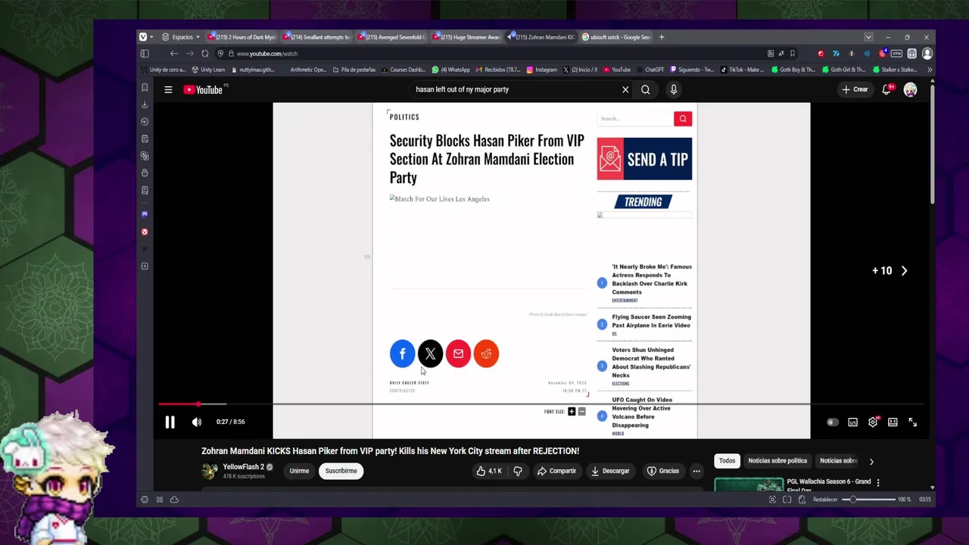Image resolution: width=969 pixels, height=545 pixels.
Task: Reset zoom with Restablecer
Action: 825,500
